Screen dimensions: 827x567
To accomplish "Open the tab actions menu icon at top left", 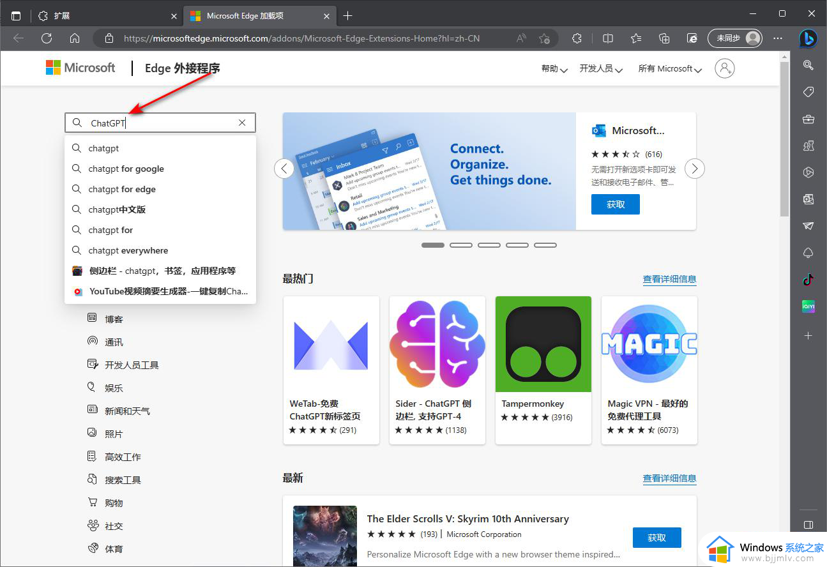I will click(x=16, y=16).
